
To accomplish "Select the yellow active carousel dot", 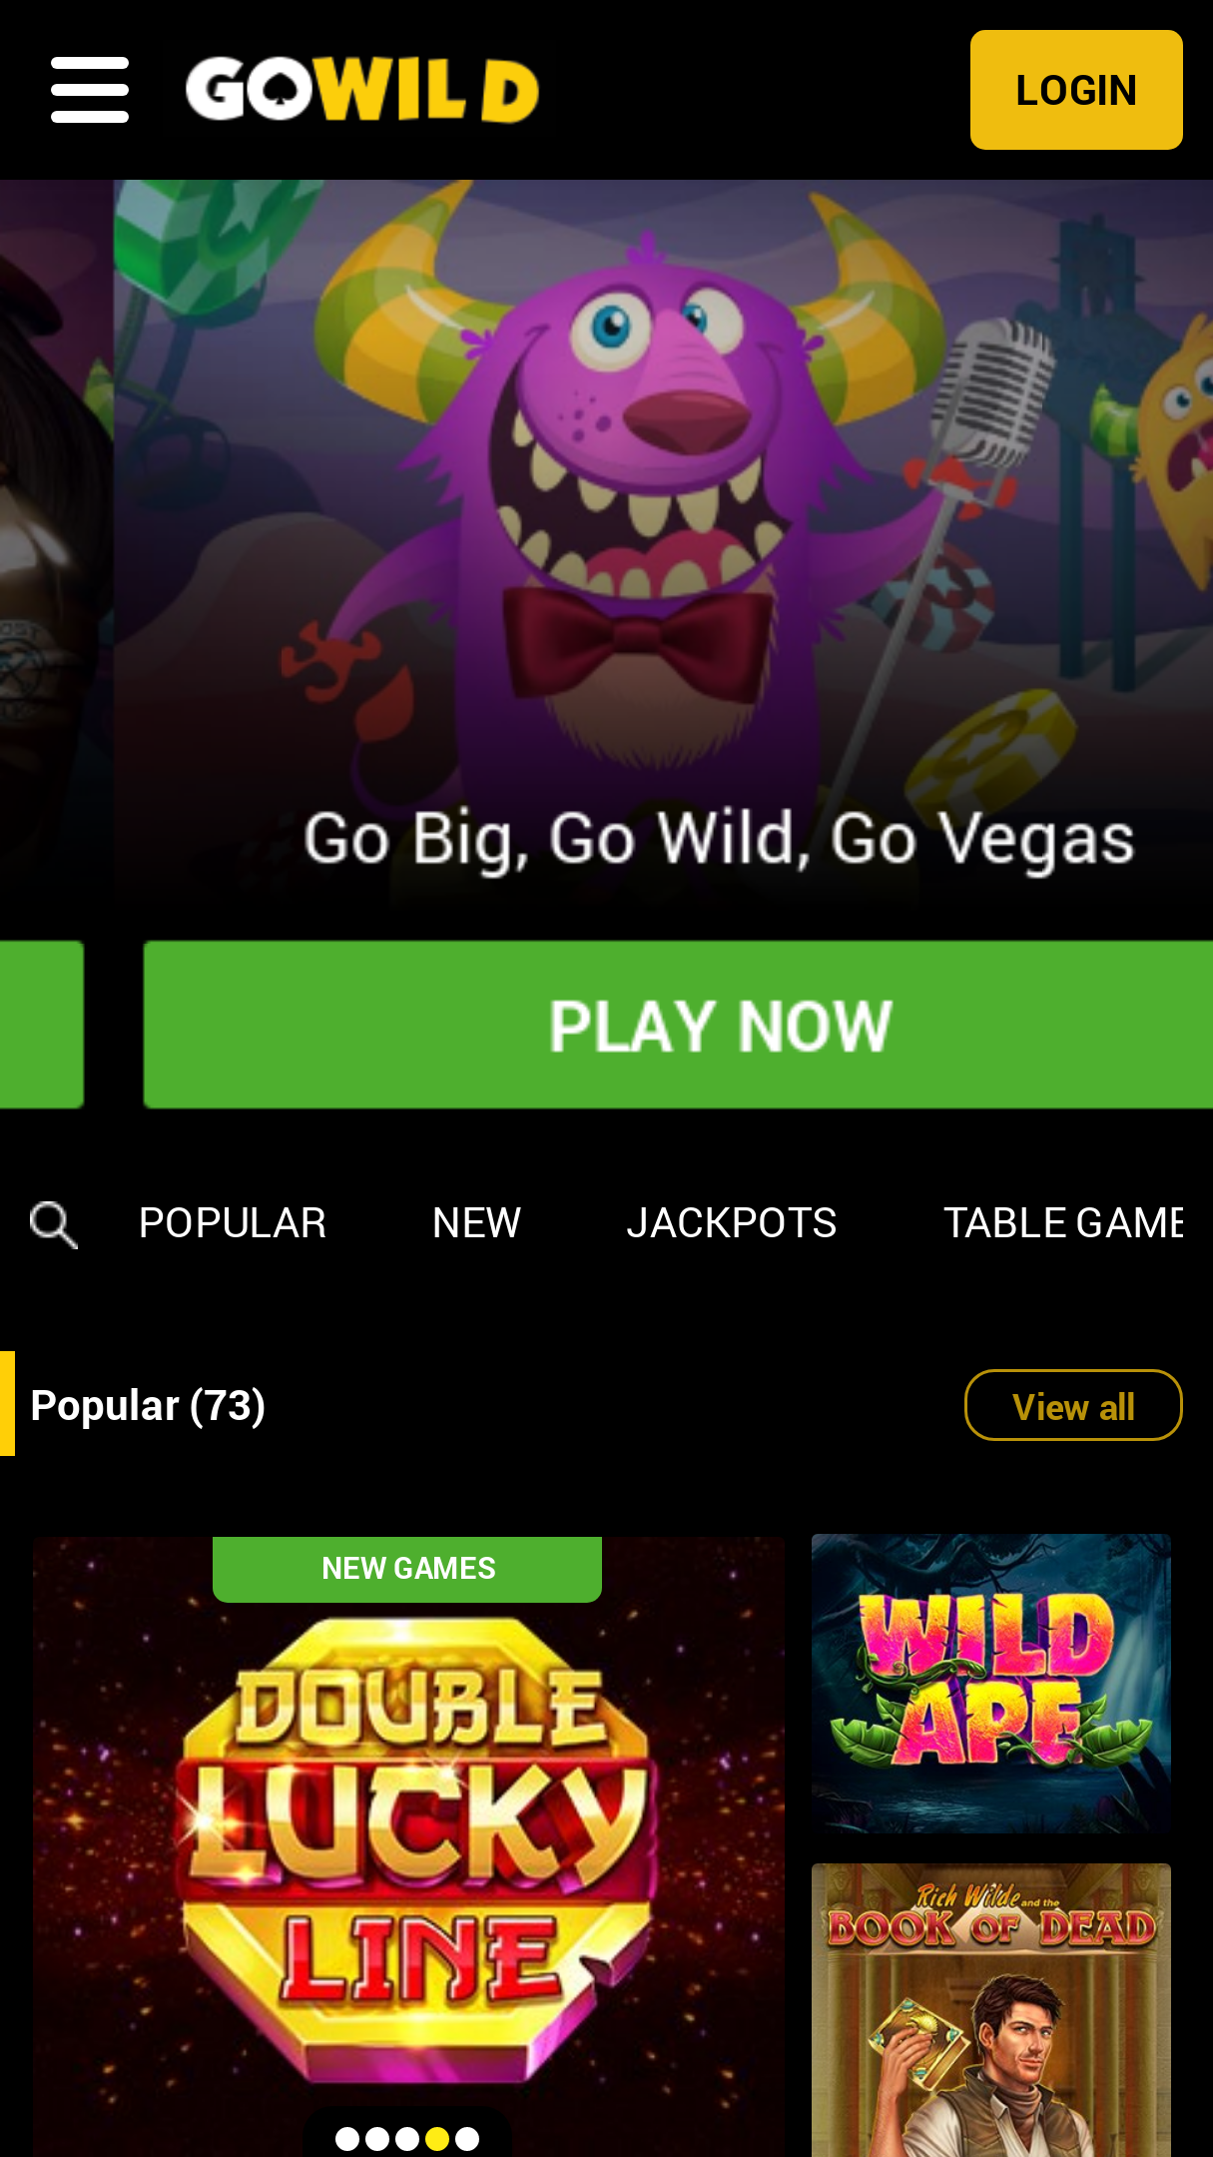I will (x=437, y=2139).
